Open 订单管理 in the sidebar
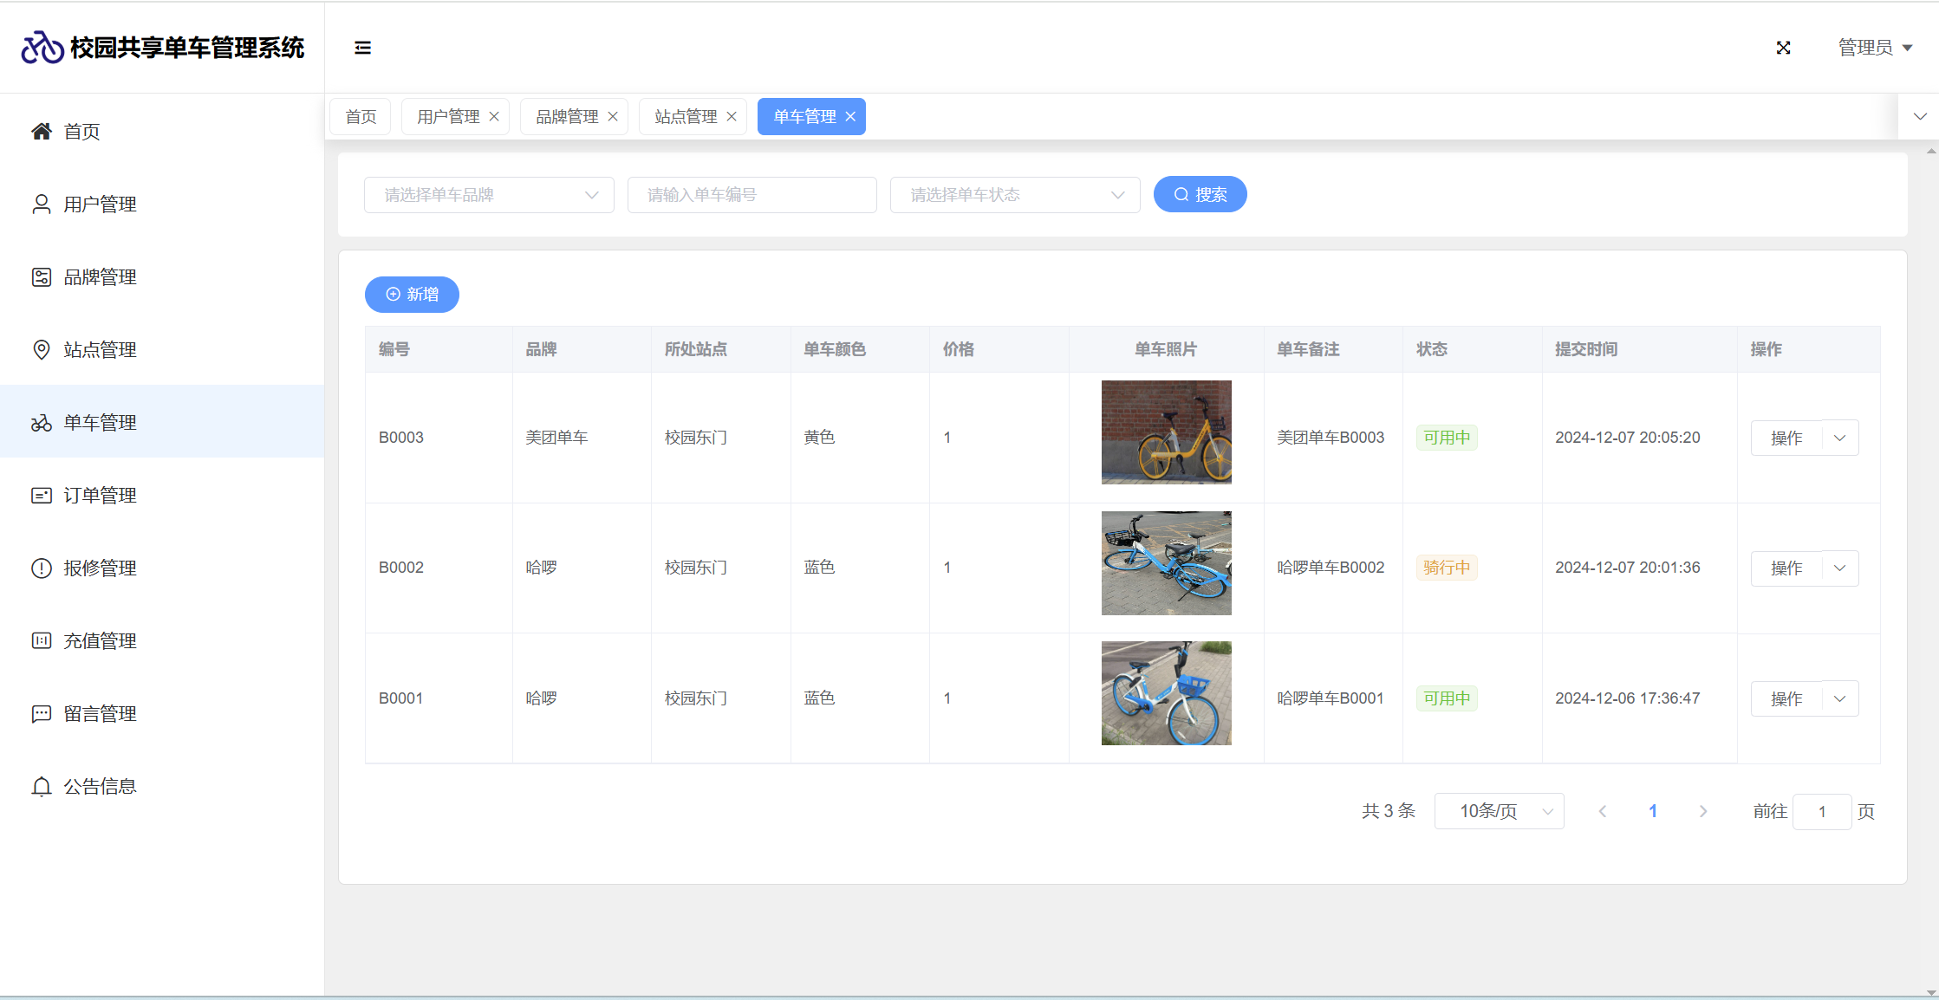Image resolution: width=1939 pixels, height=1000 pixels. 100,496
